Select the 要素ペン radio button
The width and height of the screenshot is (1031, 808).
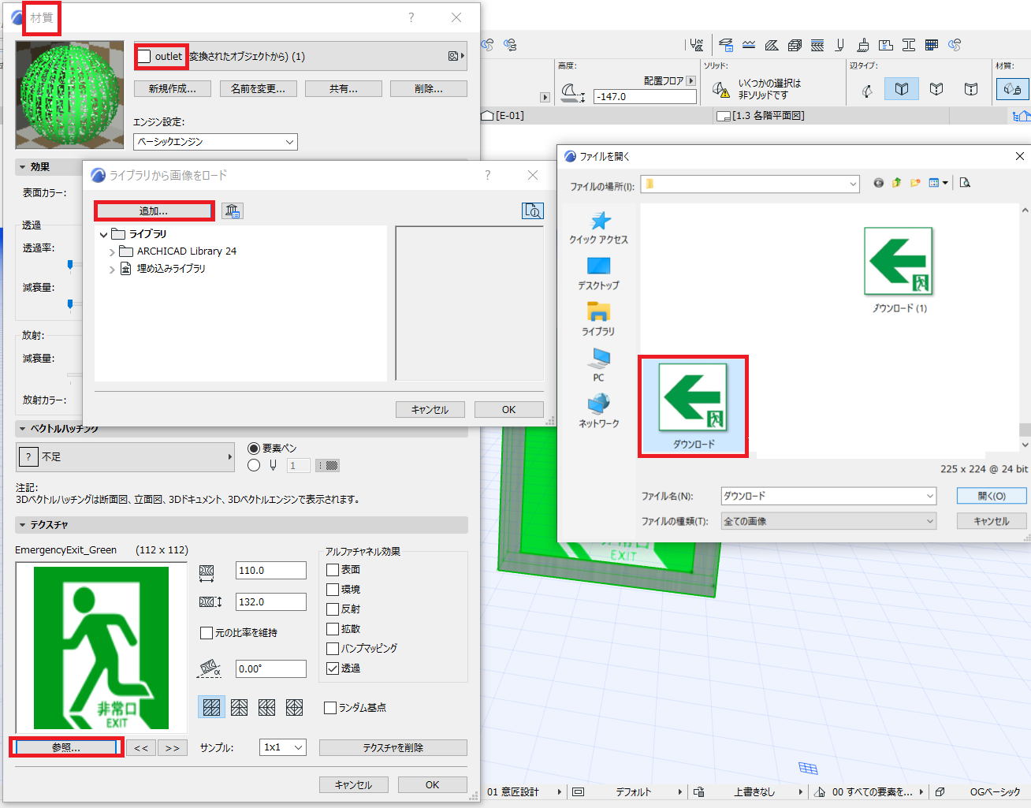[x=254, y=448]
